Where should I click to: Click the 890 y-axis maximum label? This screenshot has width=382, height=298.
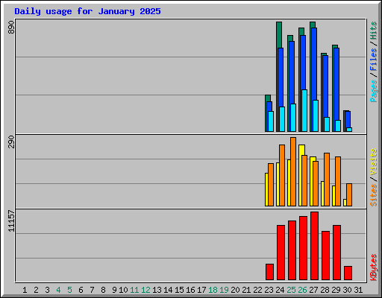click(x=11, y=28)
